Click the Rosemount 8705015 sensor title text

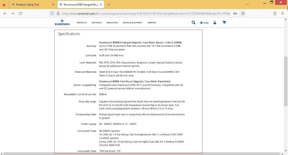click(140, 43)
